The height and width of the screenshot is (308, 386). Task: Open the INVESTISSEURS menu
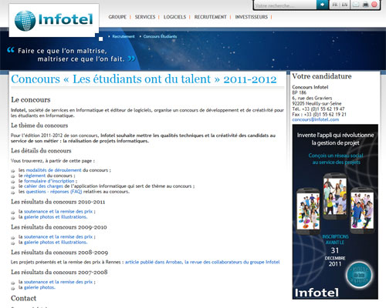(x=252, y=17)
